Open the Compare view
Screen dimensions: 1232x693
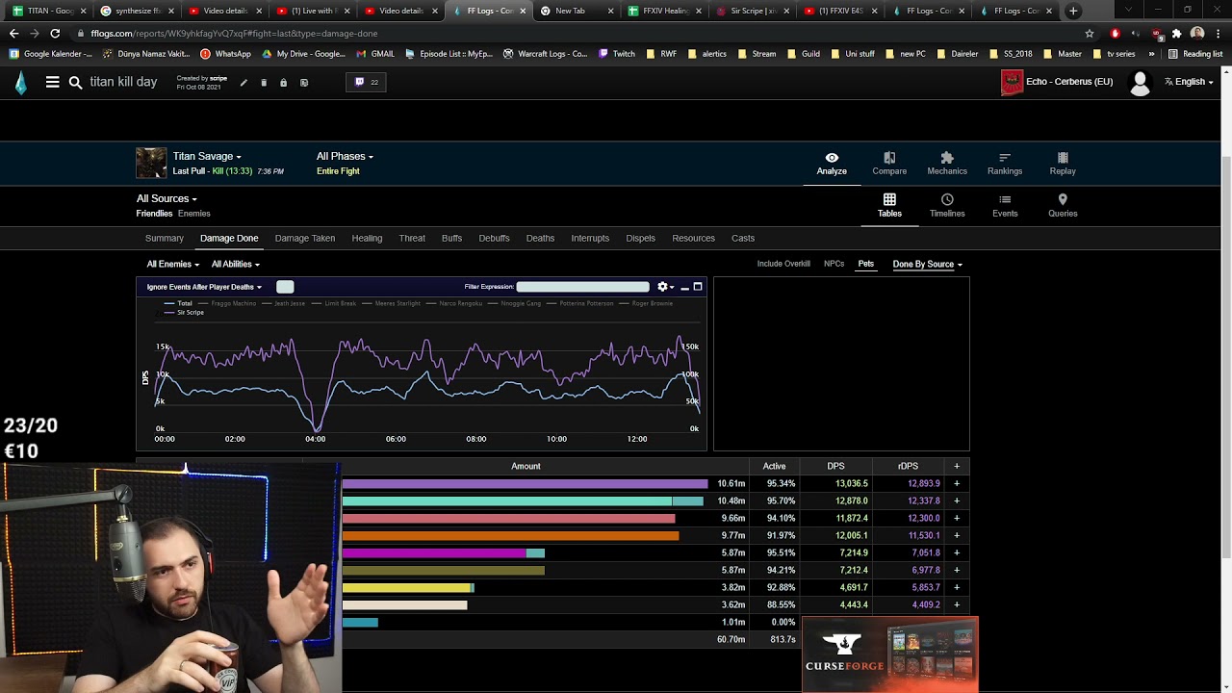[889, 163]
